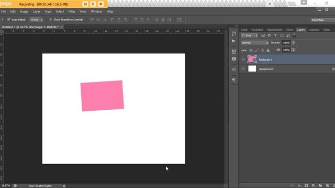The image size is (335, 188).
Task: Click the Align left edges icon
Action: pos(112,20)
